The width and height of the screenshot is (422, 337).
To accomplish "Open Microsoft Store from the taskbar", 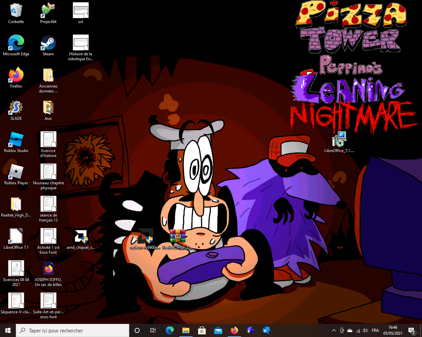I will 202,330.
